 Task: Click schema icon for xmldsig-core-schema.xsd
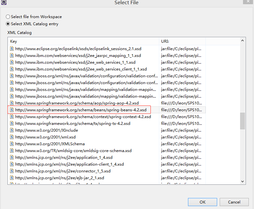(x=12, y=151)
